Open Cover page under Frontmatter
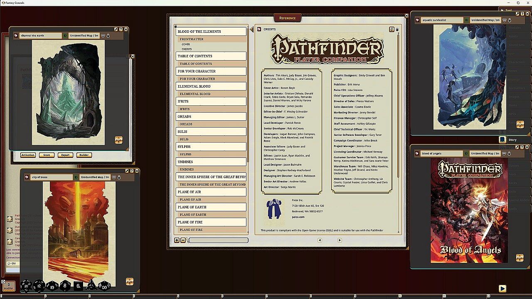Screen dimensions: 532x299 [x=186, y=44]
